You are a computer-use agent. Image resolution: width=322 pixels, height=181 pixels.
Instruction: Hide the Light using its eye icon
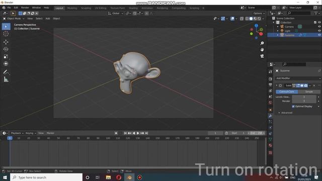(319, 31)
